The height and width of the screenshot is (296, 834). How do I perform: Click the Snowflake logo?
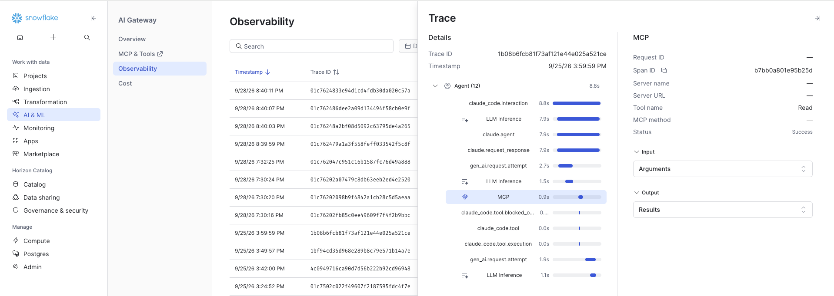(35, 18)
